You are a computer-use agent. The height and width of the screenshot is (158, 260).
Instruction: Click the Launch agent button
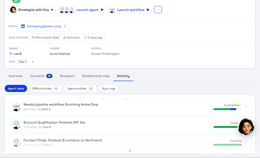click(82, 10)
